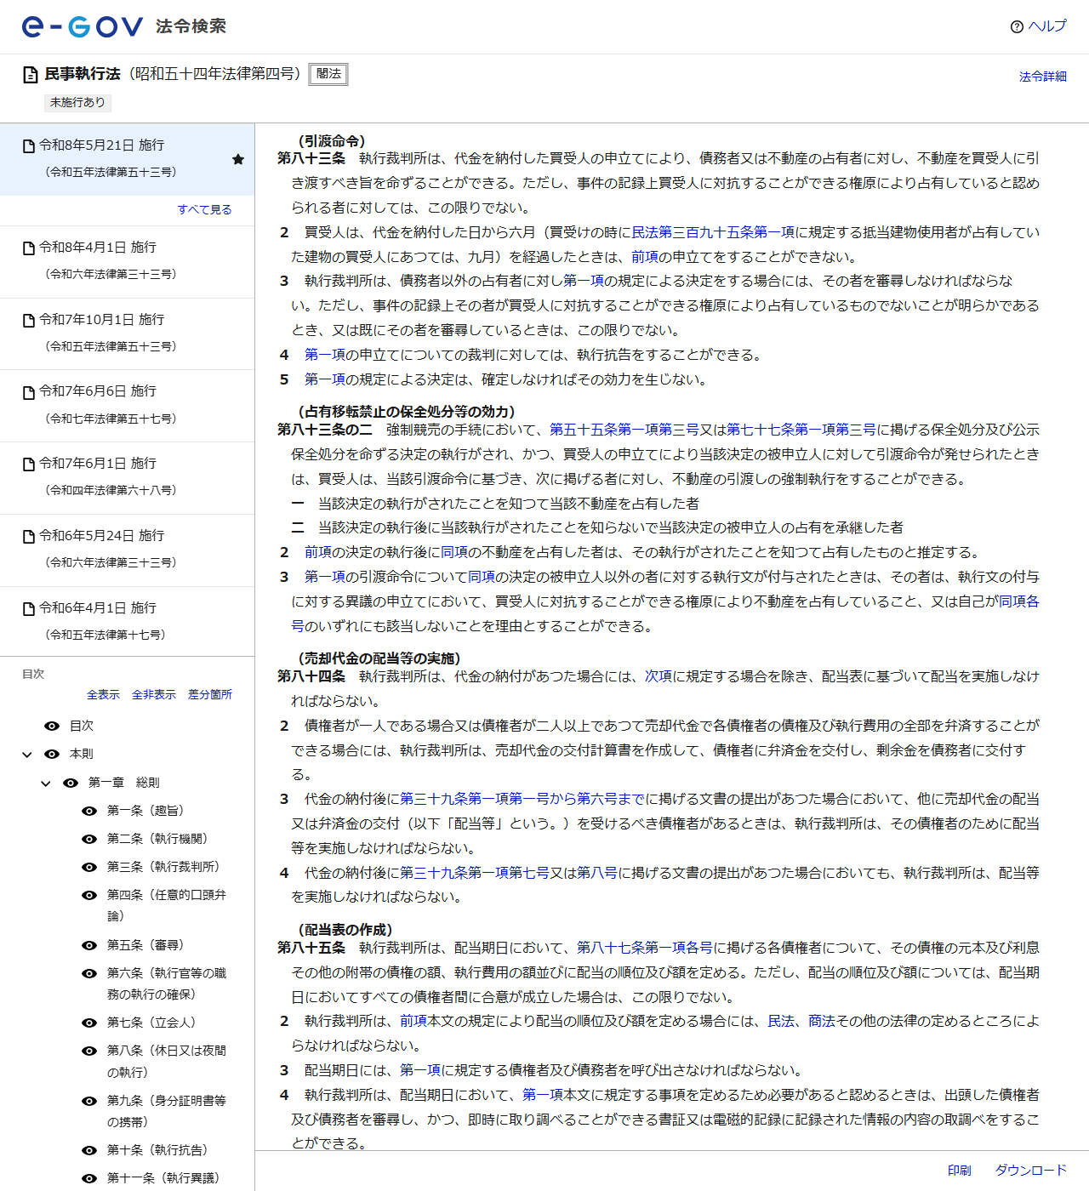Select 令和8年4月1日 施行 version
The image size is (1089, 1191).
coord(127,261)
